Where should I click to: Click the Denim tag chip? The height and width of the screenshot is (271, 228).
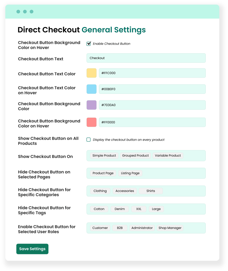[x=119, y=209]
